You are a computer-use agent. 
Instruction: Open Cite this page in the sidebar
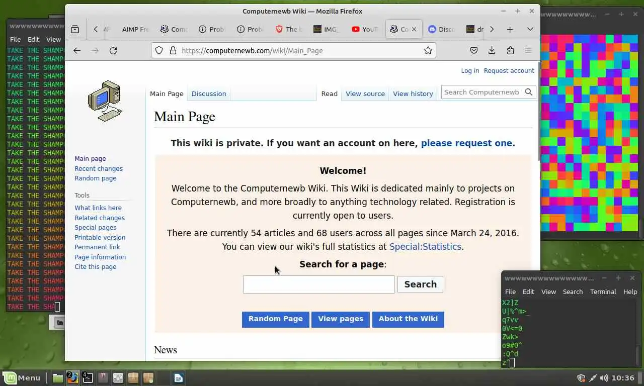click(x=96, y=267)
